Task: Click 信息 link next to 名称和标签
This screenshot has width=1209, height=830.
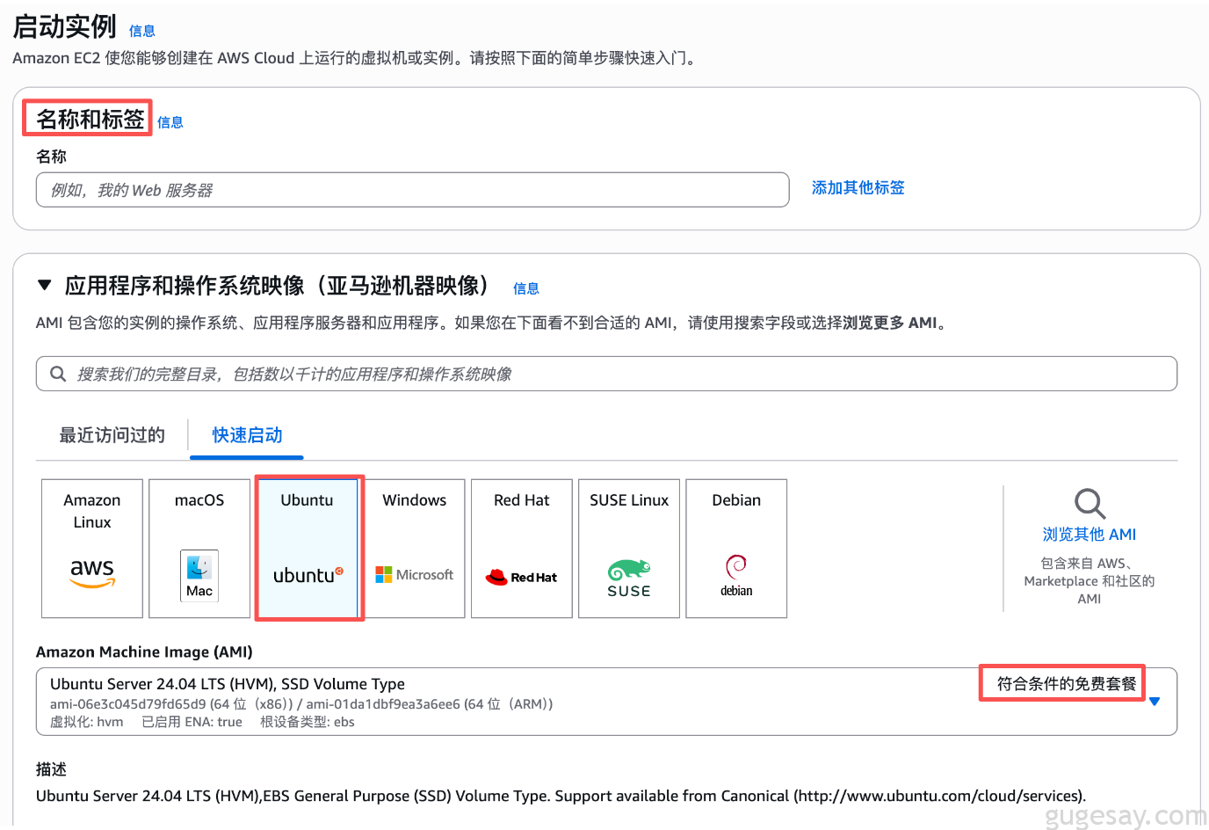Action: coord(170,123)
